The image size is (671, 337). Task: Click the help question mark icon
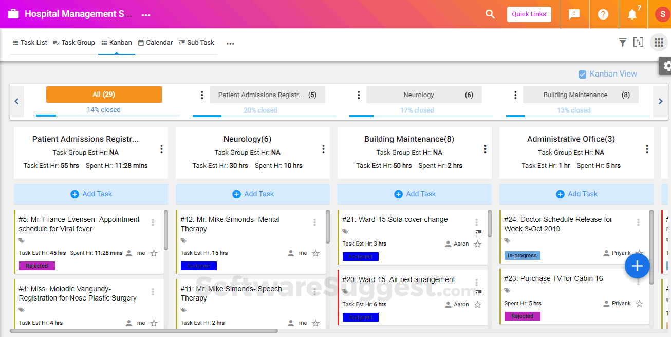click(603, 14)
